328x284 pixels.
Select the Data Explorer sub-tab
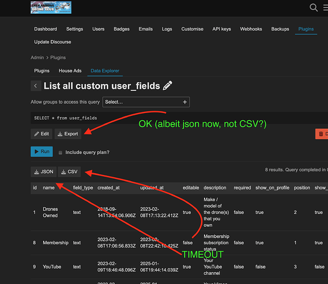pos(105,71)
